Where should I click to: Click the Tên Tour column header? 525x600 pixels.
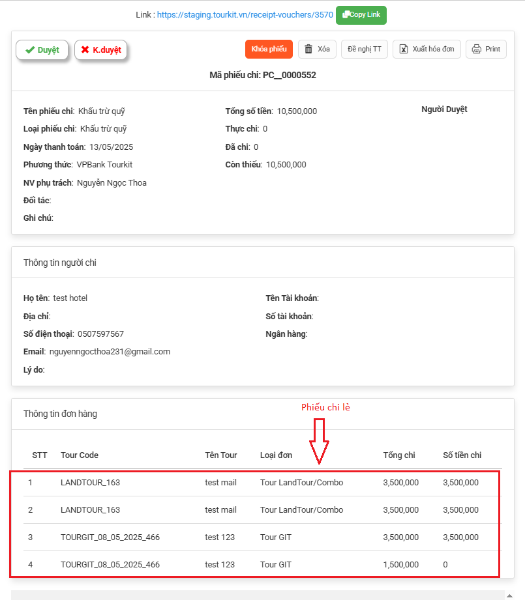(221, 455)
